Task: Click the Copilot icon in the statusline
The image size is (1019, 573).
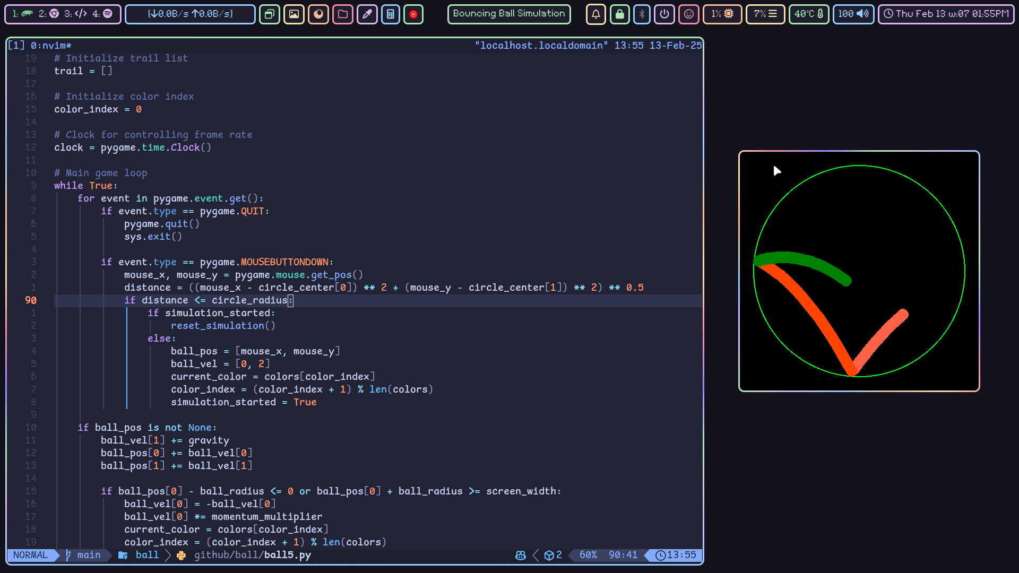Action: coord(521,555)
